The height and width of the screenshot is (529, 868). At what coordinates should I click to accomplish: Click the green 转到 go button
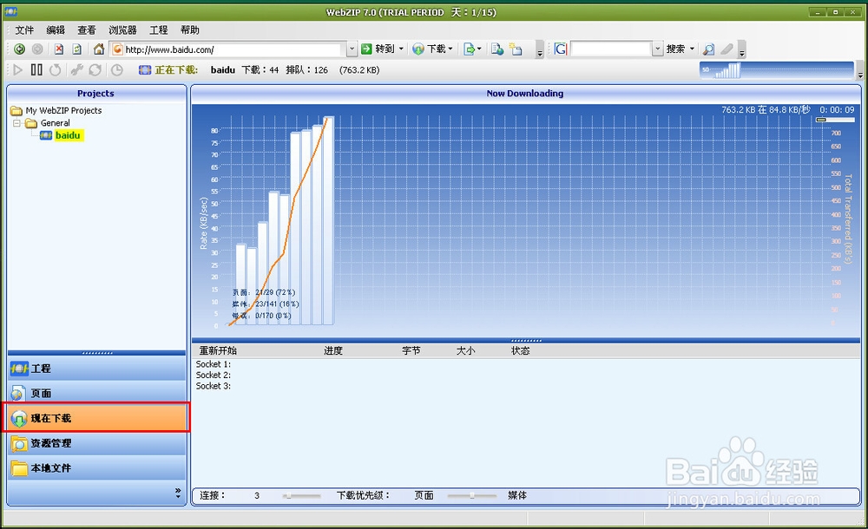tap(378, 49)
